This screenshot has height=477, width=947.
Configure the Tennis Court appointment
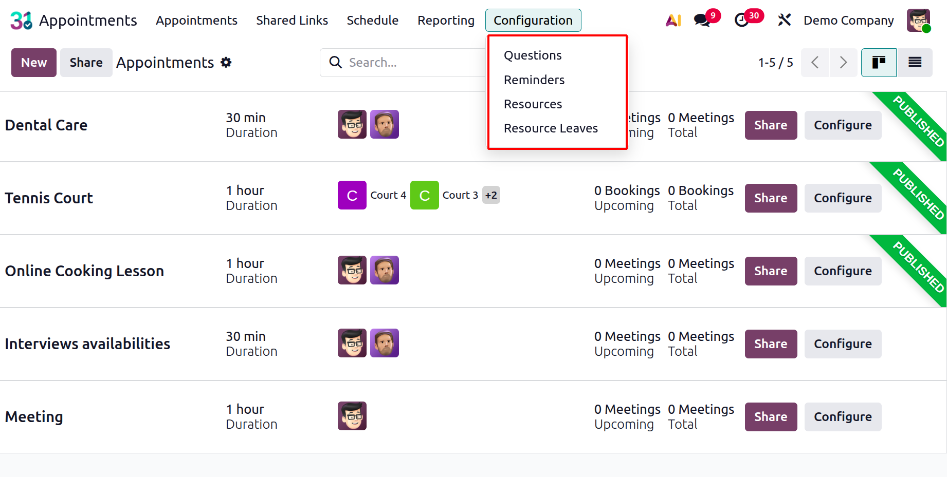tap(843, 198)
